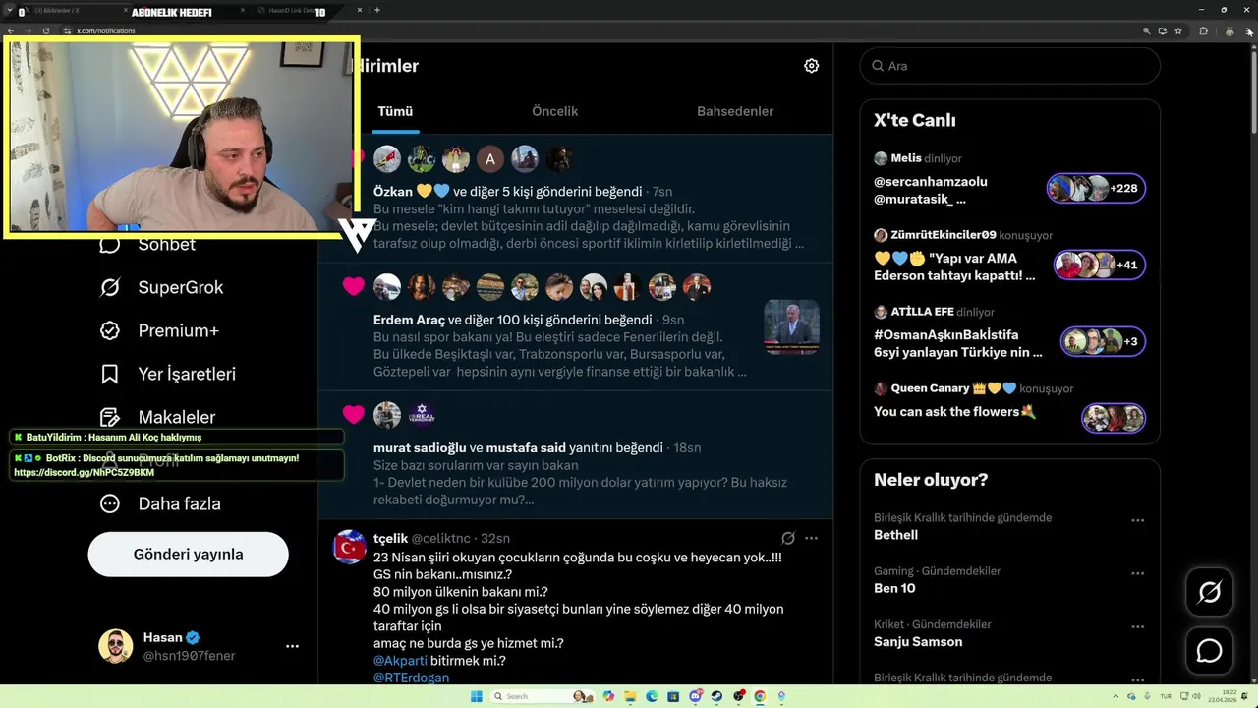Open discord.gg link in chat overlay
Viewport: 1258px width, 708px height.
(84, 472)
